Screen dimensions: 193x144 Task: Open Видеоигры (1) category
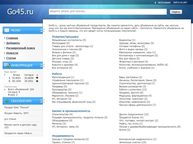point(127,40)
